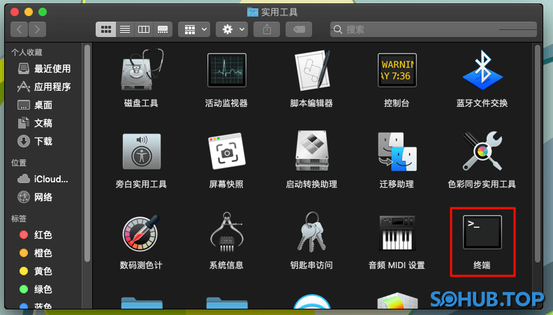Open the 音频 MIDI 设置 keyboard icon
Image resolution: width=553 pixels, height=315 pixels.
coord(397,233)
